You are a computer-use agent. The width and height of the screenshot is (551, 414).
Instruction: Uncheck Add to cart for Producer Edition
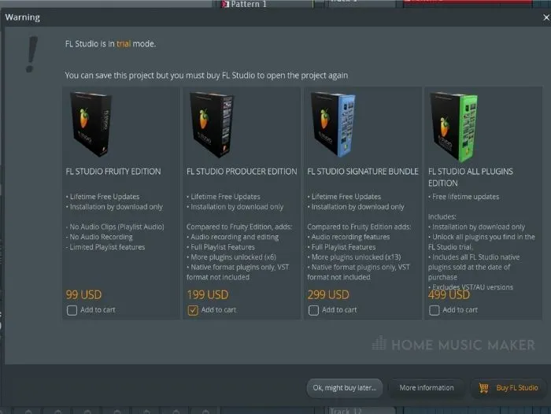(x=193, y=310)
